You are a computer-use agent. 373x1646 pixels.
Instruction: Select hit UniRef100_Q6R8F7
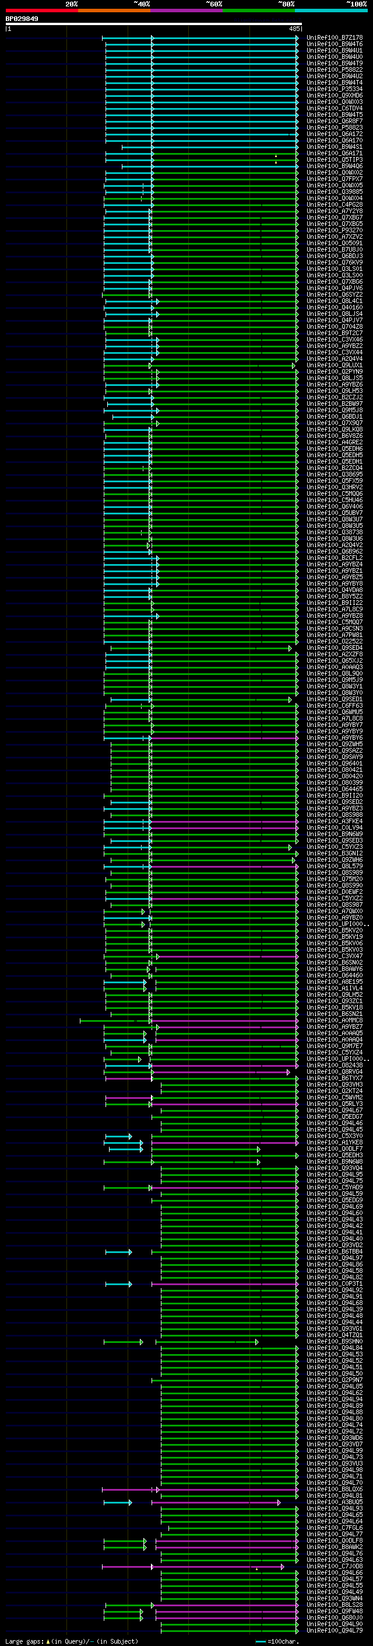pos(335,121)
